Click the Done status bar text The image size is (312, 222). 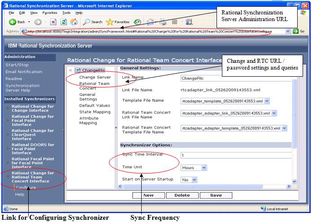click(13, 209)
